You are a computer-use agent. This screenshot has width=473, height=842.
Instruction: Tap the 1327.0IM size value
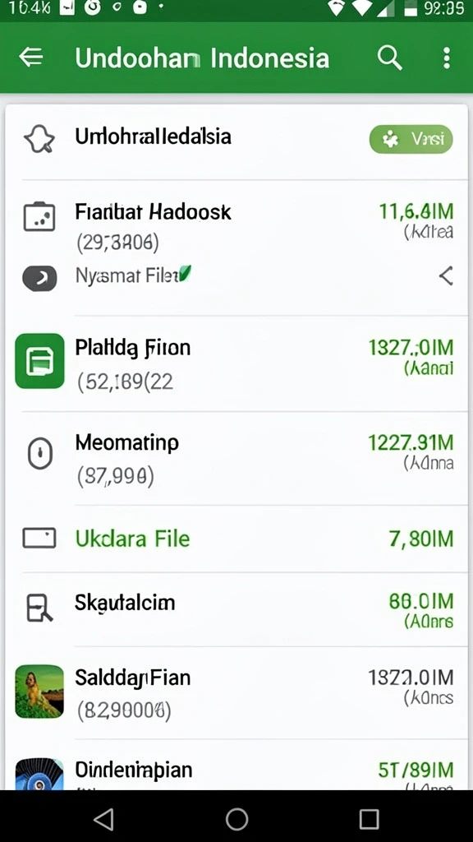pyautogui.click(x=411, y=348)
